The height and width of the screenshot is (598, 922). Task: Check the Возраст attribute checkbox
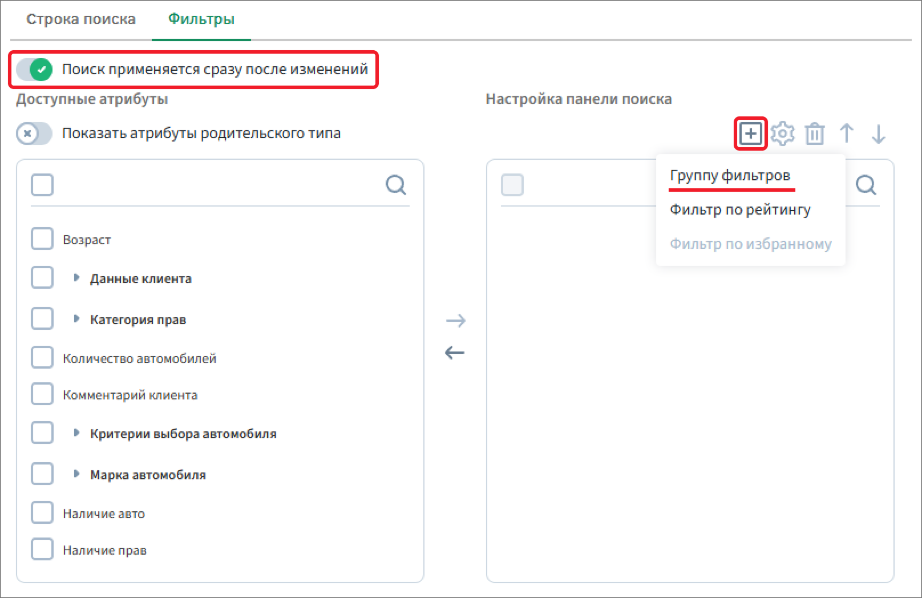click(42, 239)
